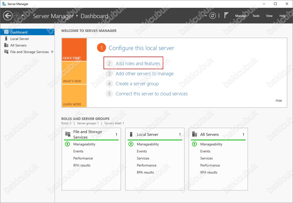Open the Help menu
The width and height of the screenshot is (293, 203).
[282, 16]
